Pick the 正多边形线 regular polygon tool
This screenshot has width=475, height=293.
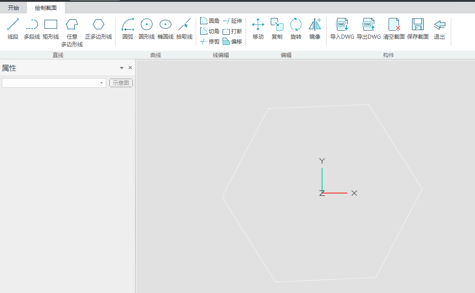click(x=99, y=29)
